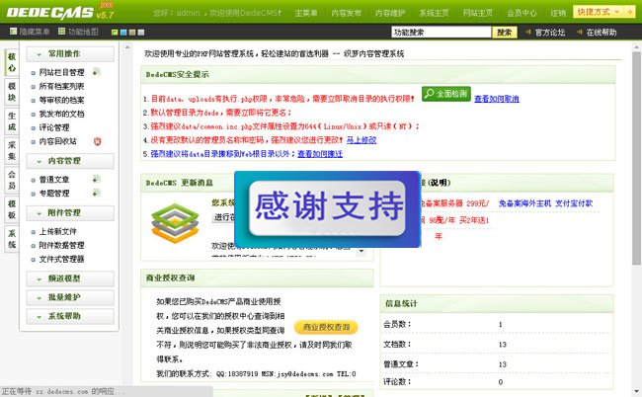
Task: Collapse the 常用操作 sidebar section
Action: pyautogui.click(x=70, y=54)
